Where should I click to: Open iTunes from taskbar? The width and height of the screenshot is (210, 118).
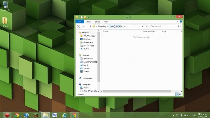click(26, 115)
